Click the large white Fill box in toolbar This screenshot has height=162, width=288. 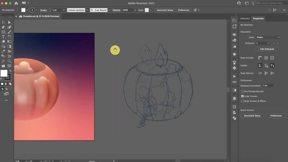(4, 73)
